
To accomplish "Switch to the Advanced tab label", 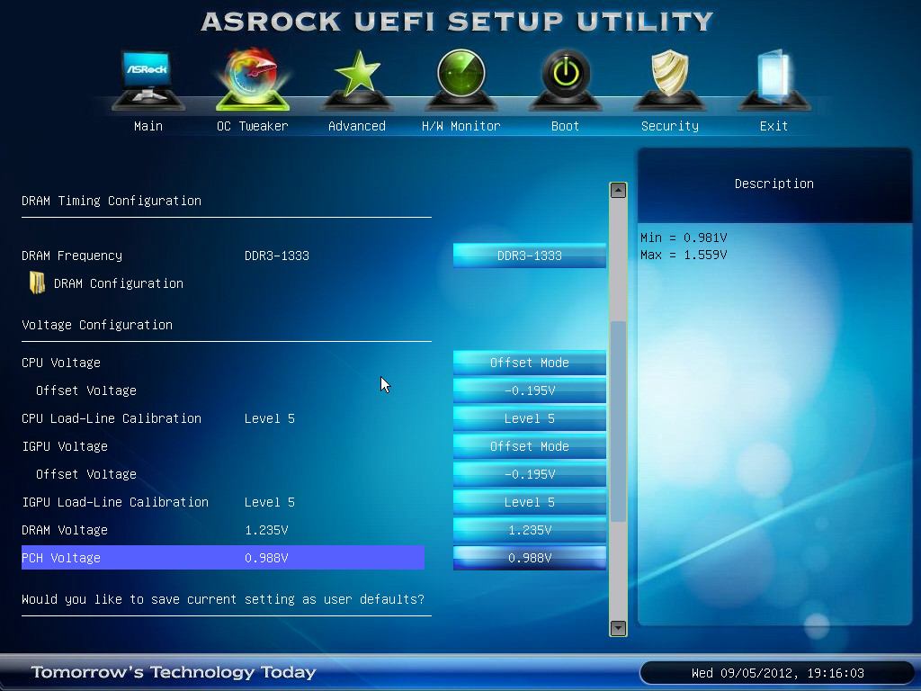I will pos(356,126).
